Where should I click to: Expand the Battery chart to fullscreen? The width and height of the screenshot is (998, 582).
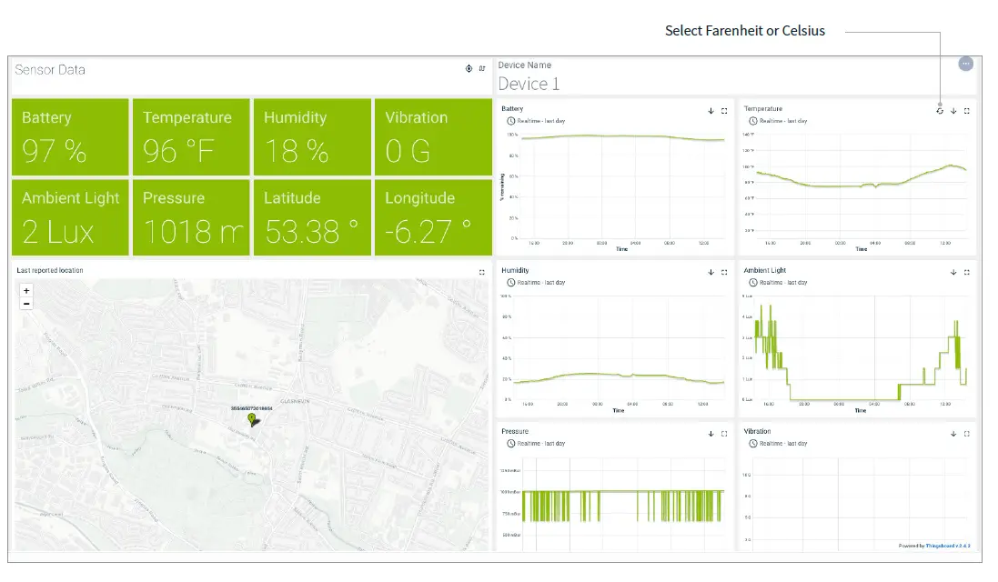724,111
